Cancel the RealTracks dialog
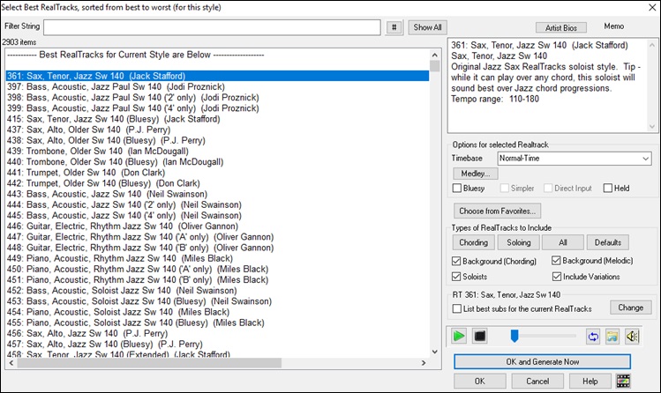This screenshot has width=661, height=393. [537, 382]
